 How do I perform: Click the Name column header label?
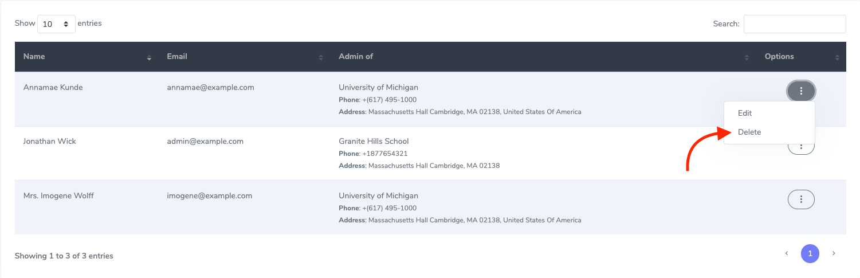(34, 57)
